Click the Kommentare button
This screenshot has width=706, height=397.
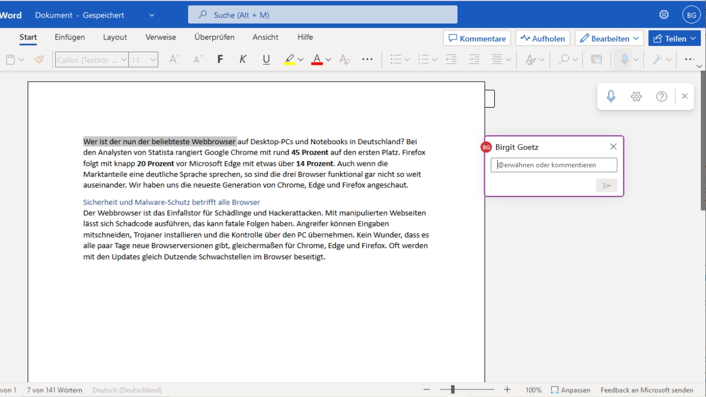[477, 38]
